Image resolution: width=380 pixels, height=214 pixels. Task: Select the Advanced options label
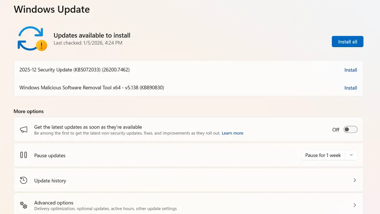[54, 203]
